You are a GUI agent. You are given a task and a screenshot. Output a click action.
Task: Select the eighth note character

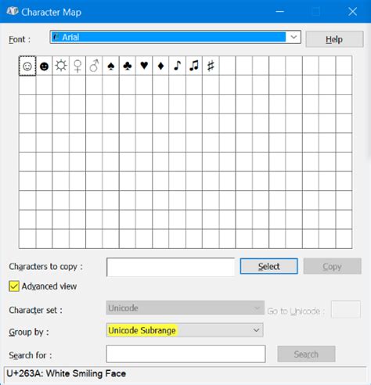click(x=178, y=66)
